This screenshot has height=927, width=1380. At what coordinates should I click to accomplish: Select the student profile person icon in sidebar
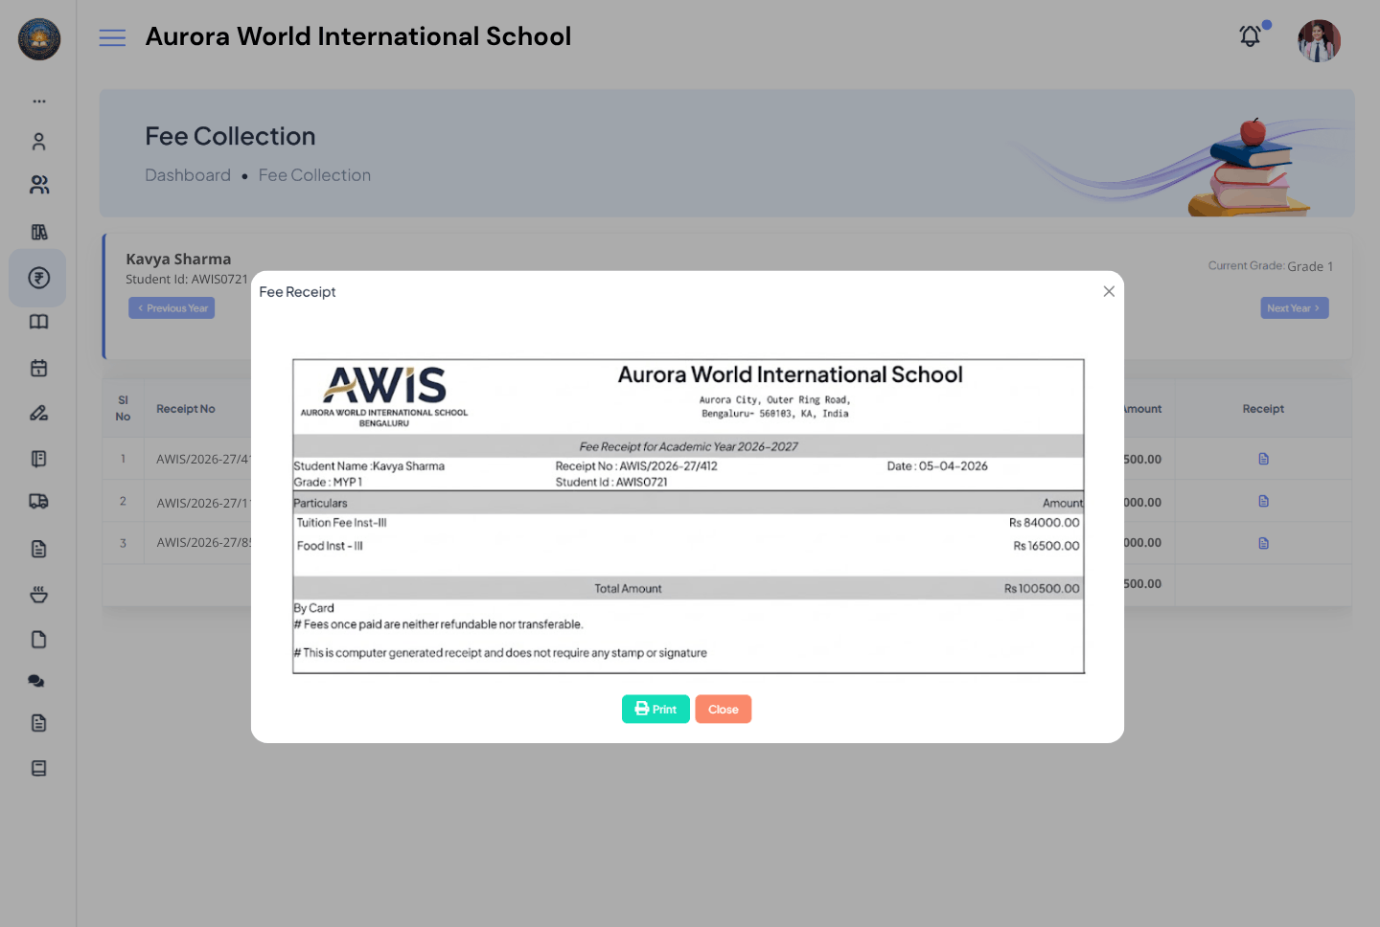(38, 141)
